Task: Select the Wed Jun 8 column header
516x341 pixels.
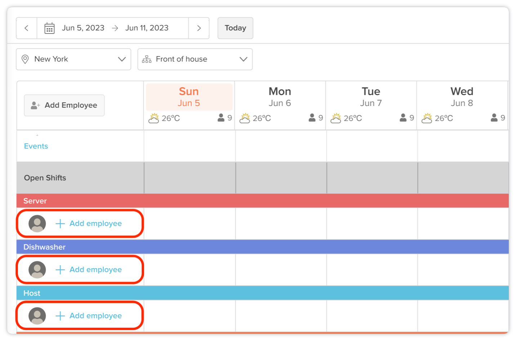Action: coord(462,97)
